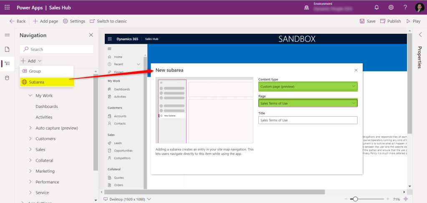
Task: Choose Group from the Add menu
Action: click(x=35, y=71)
